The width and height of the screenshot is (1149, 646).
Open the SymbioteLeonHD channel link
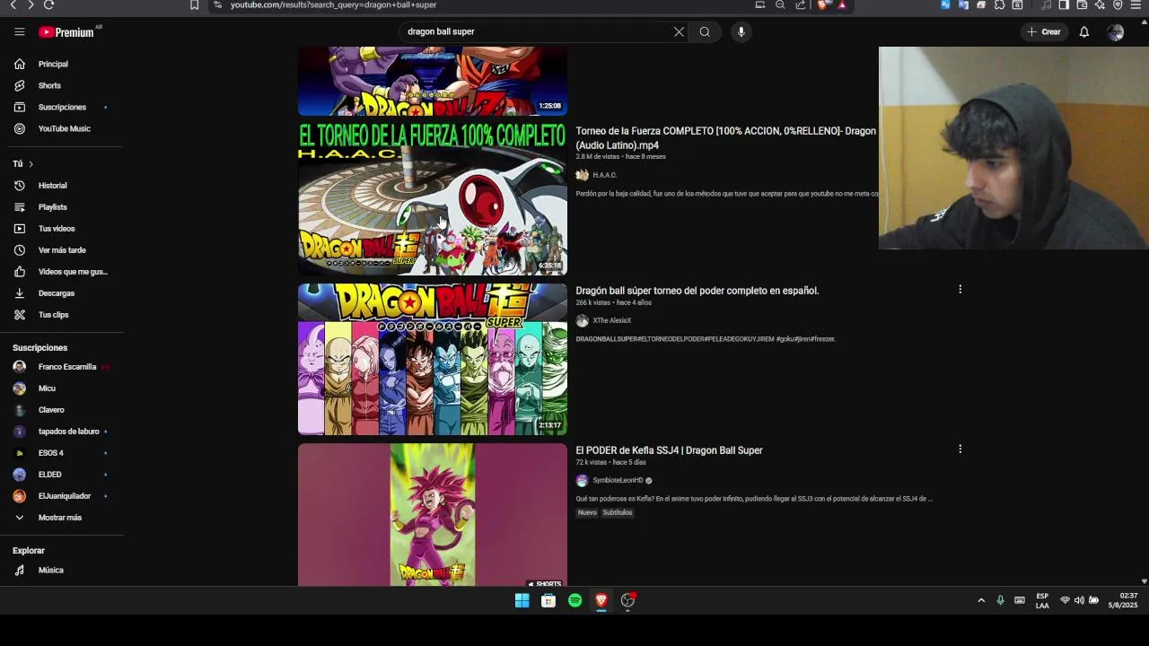point(618,480)
